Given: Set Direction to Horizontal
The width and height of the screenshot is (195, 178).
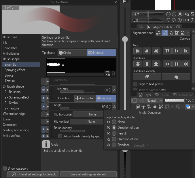Looking at the screenshot, I should tap(85, 98).
